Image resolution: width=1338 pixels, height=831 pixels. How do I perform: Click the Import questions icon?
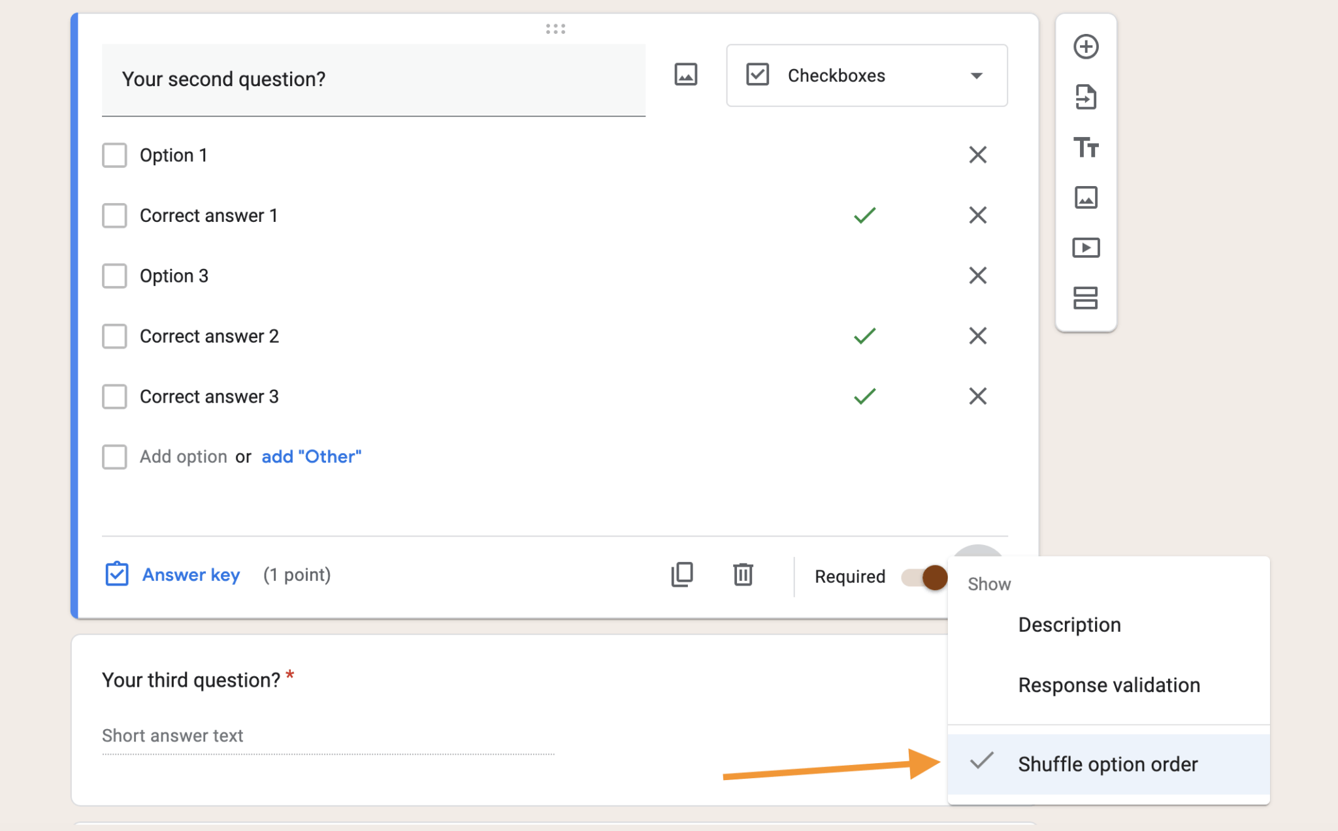coord(1086,97)
